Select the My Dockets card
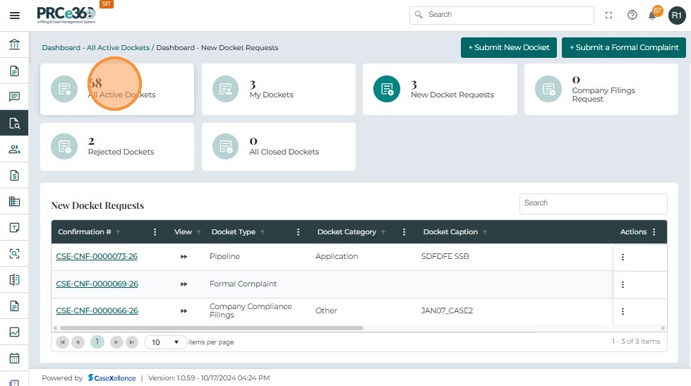 point(278,90)
